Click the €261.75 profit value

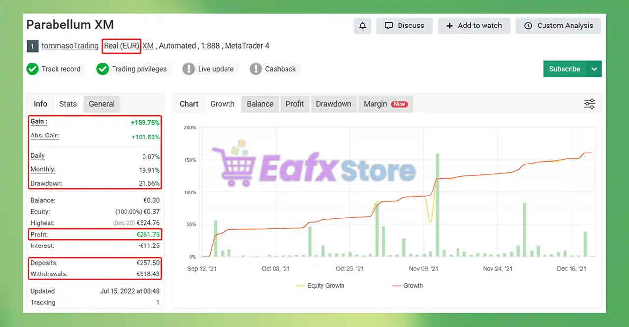click(x=148, y=235)
